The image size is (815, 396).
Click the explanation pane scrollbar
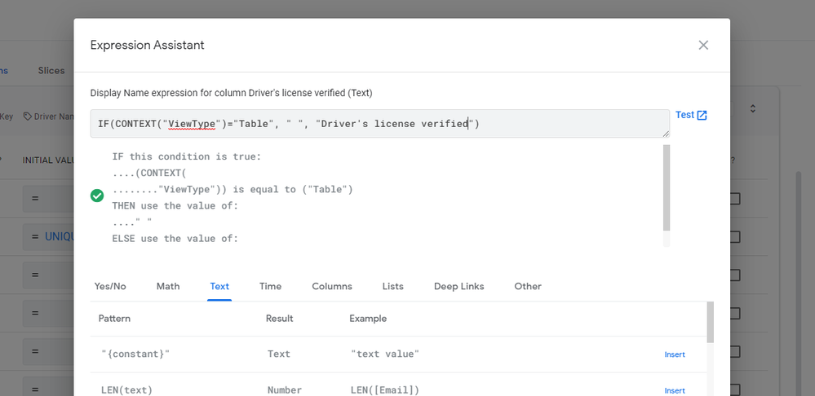[667, 188]
